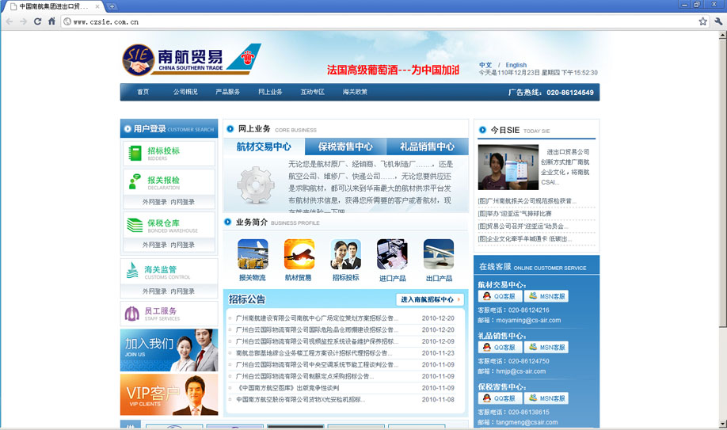Open the 员工服务 purple icon
The image size is (727, 430).
[132, 314]
